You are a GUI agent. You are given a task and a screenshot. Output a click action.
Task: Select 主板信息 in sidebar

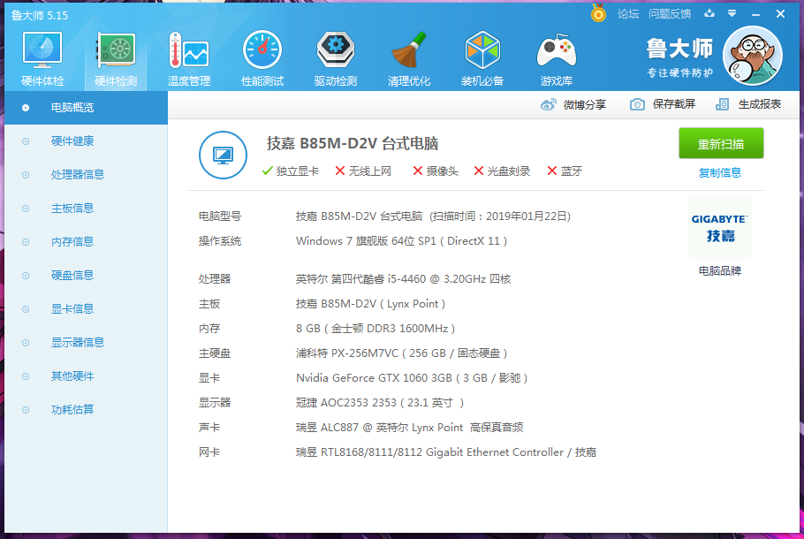coord(87,209)
